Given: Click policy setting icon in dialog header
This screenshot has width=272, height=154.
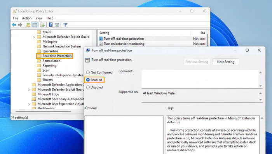Looking at the screenshot, I should tap(87, 60).
